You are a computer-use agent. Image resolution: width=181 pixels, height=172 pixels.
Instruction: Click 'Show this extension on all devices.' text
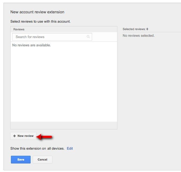pyautogui.click(x=38, y=149)
